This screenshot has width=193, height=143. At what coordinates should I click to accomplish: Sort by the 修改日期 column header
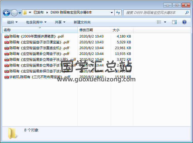tap(94, 30)
